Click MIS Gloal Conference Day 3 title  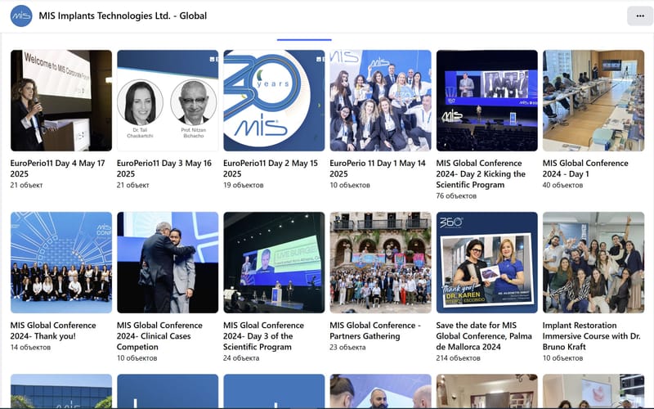click(263, 336)
